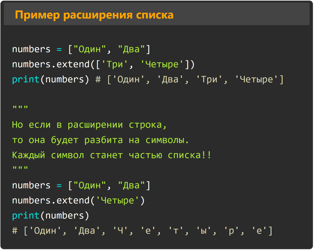Select the 'ы' element in the output comment
314x250 pixels.
point(203,231)
